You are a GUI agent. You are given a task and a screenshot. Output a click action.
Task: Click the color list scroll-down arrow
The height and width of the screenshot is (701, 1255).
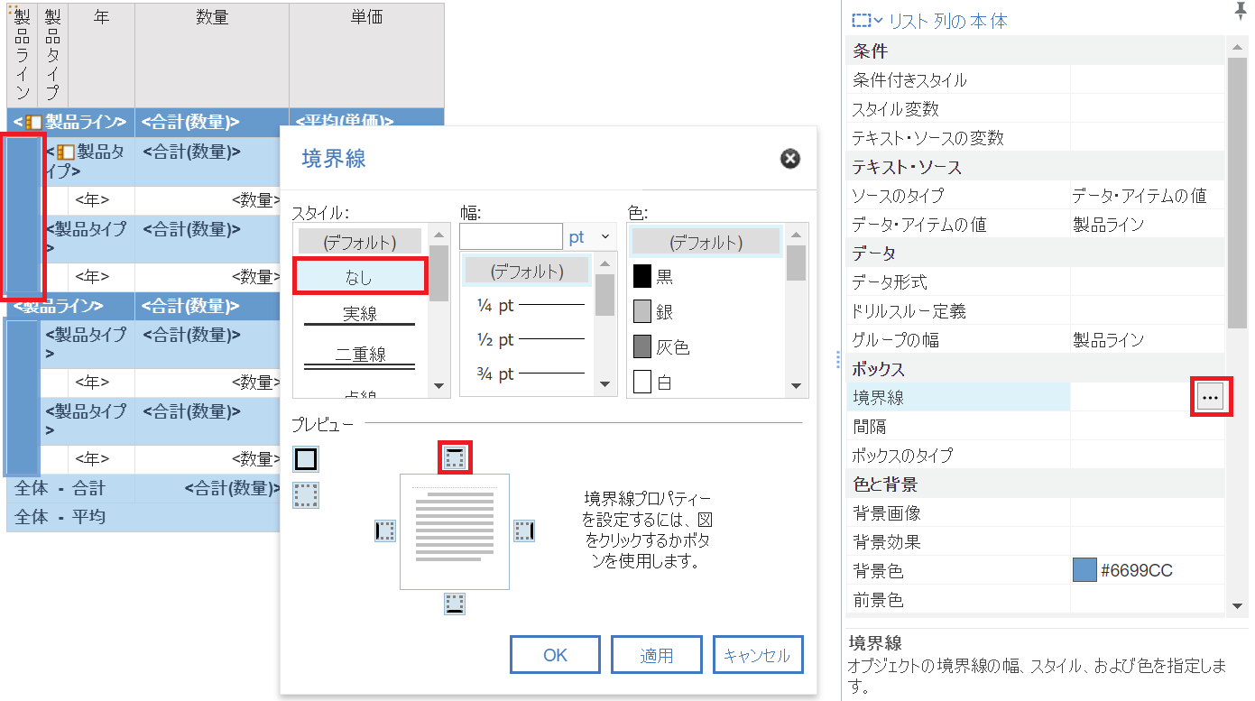tap(797, 386)
